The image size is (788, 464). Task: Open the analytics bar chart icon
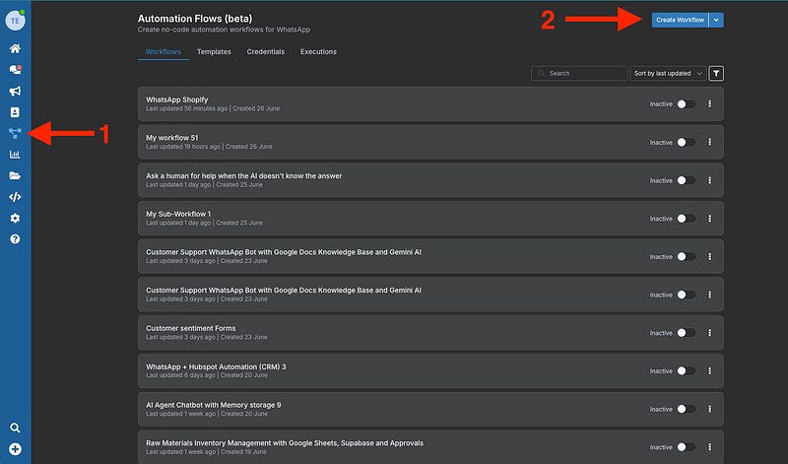coord(15,155)
